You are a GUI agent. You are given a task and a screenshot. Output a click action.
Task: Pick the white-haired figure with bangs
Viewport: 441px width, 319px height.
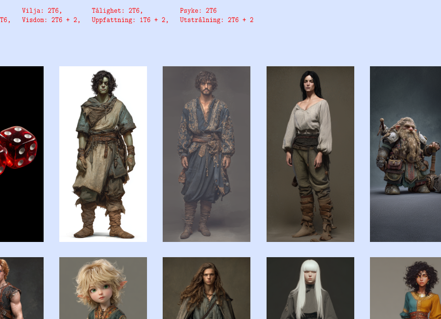(310, 288)
